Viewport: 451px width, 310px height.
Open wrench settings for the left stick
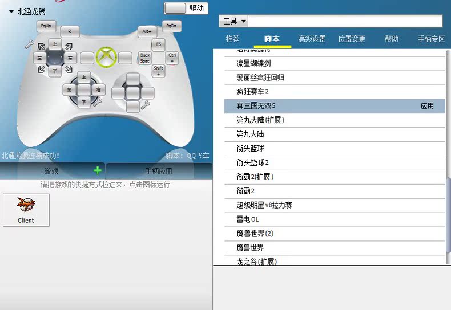tap(98, 101)
